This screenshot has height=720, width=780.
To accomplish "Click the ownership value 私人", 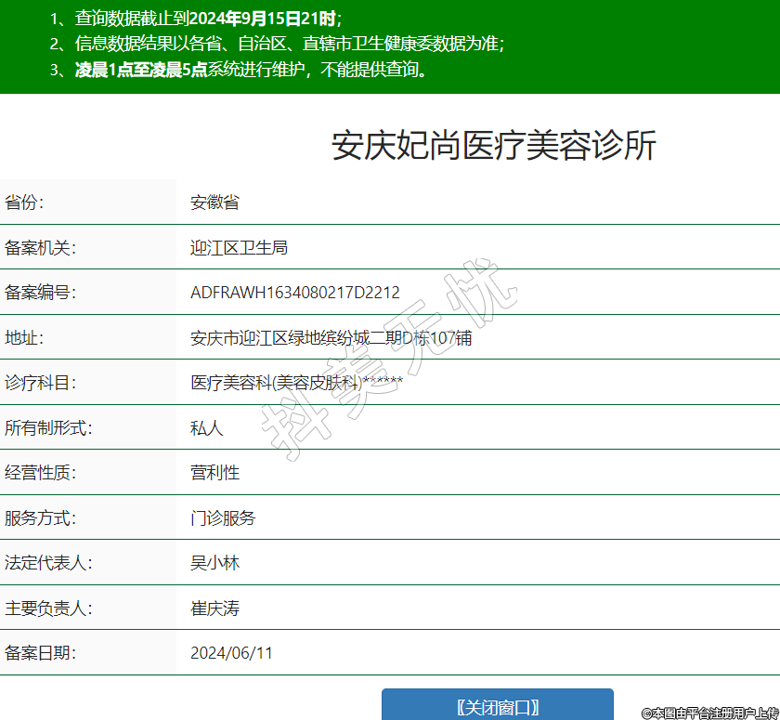I will pos(206,428).
